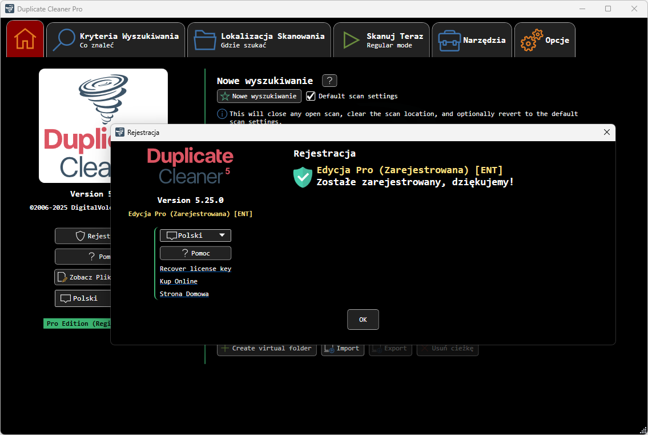Image resolution: width=648 pixels, height=435 pixels.
Task: Click the green Pro Edition status label
Action: click(x=77, y=324)
